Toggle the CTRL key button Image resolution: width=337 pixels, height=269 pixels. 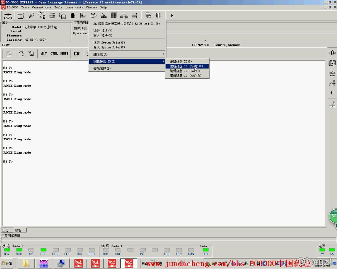[54, 54]
